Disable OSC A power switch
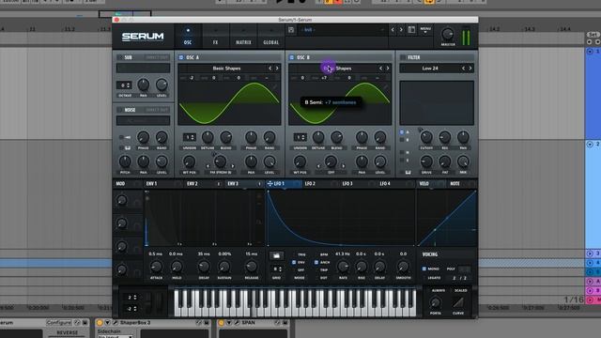This screenshot has height=338, width=601. [181, 57]
